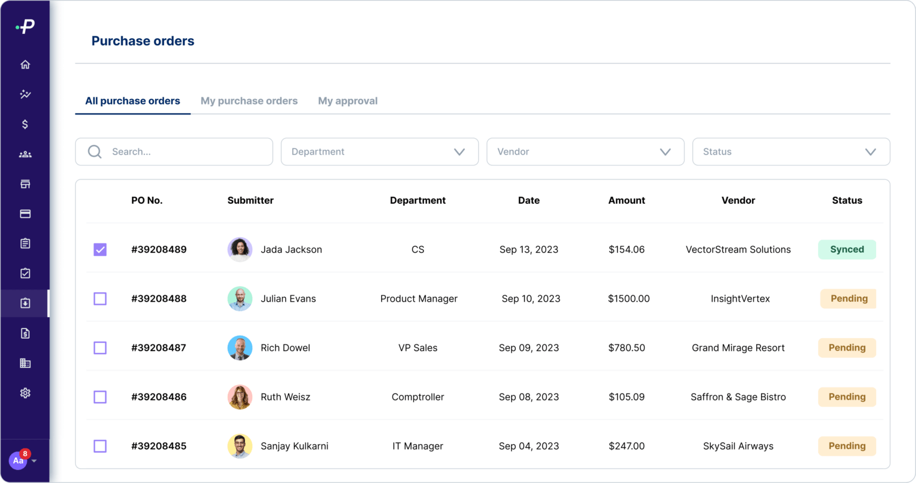
Task: Go to the My approval tab
Action: point(348,101)
